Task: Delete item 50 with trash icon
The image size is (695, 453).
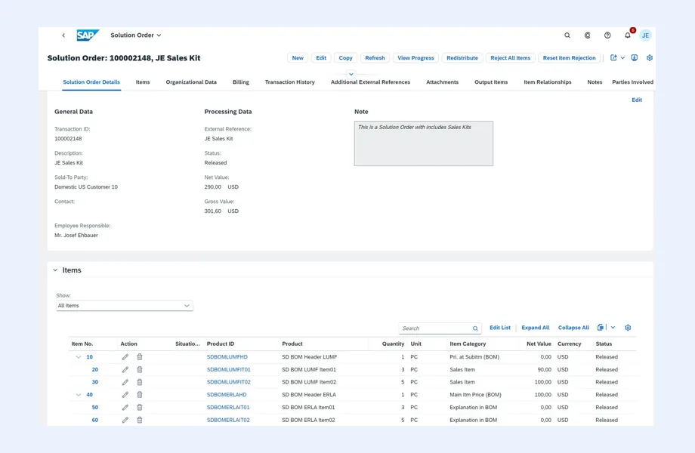Action: 140,408
